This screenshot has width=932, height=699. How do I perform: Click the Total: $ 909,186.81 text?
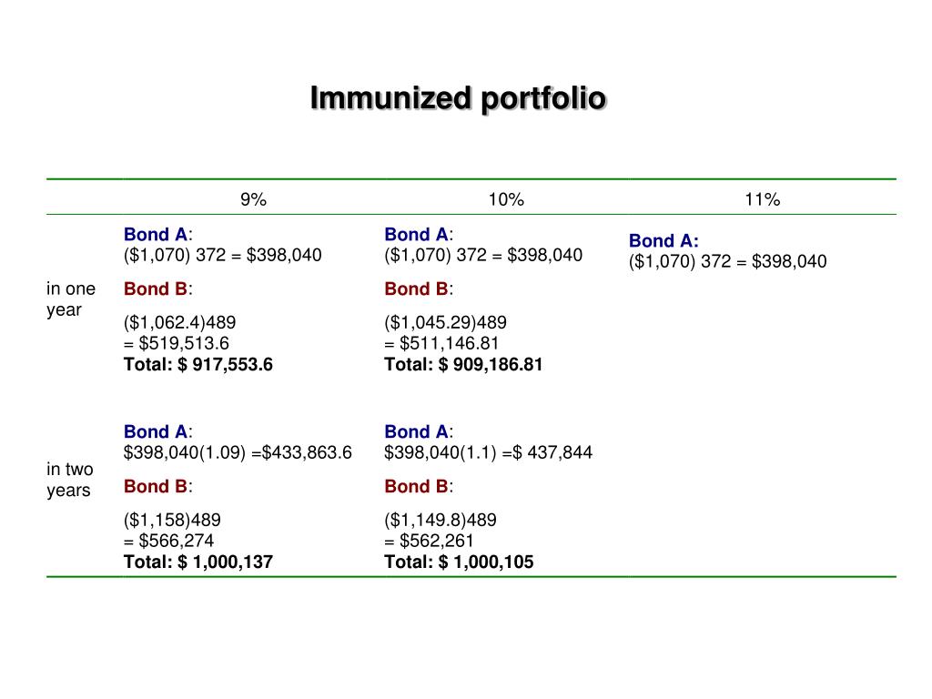click(463, 365)
